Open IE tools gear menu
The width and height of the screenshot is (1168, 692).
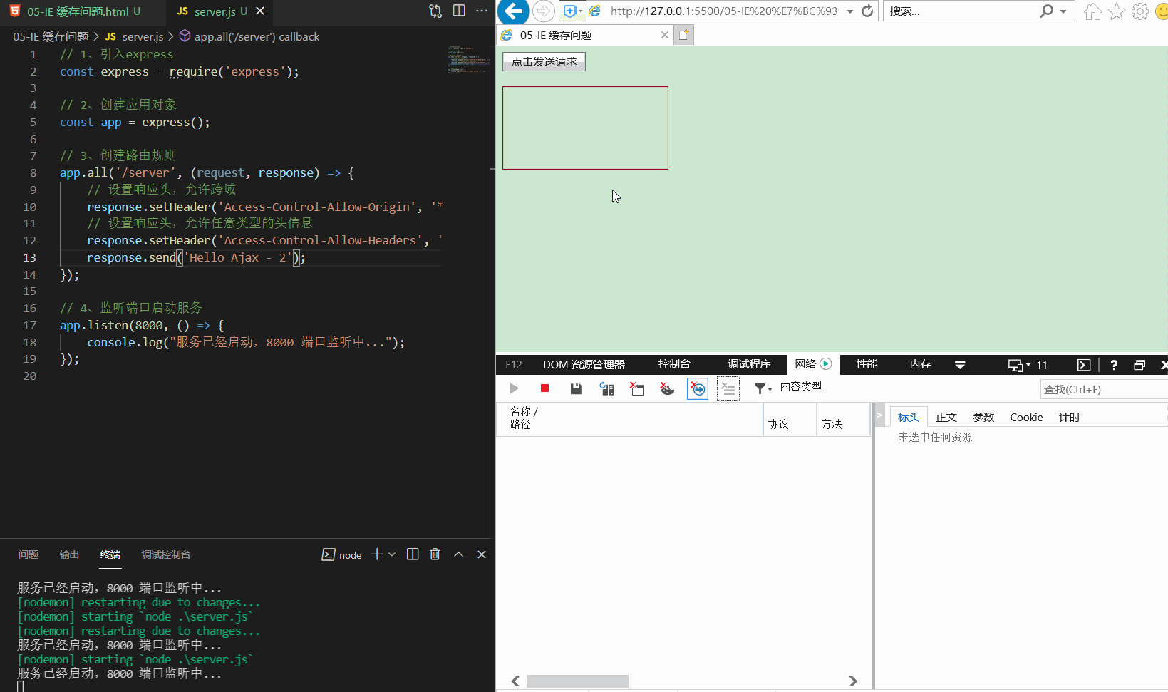[x=1140, y=11]
